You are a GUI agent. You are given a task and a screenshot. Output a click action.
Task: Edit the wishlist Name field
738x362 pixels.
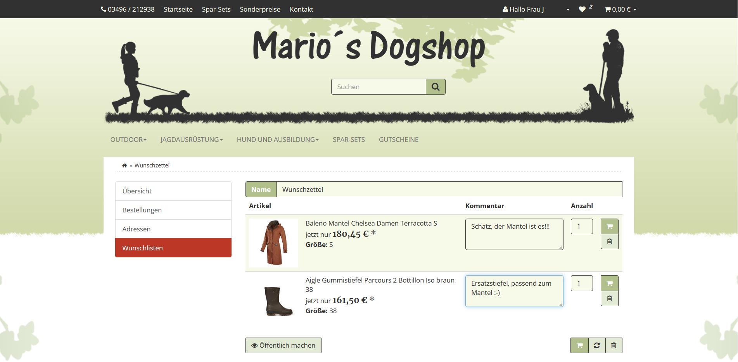point(449,190)
